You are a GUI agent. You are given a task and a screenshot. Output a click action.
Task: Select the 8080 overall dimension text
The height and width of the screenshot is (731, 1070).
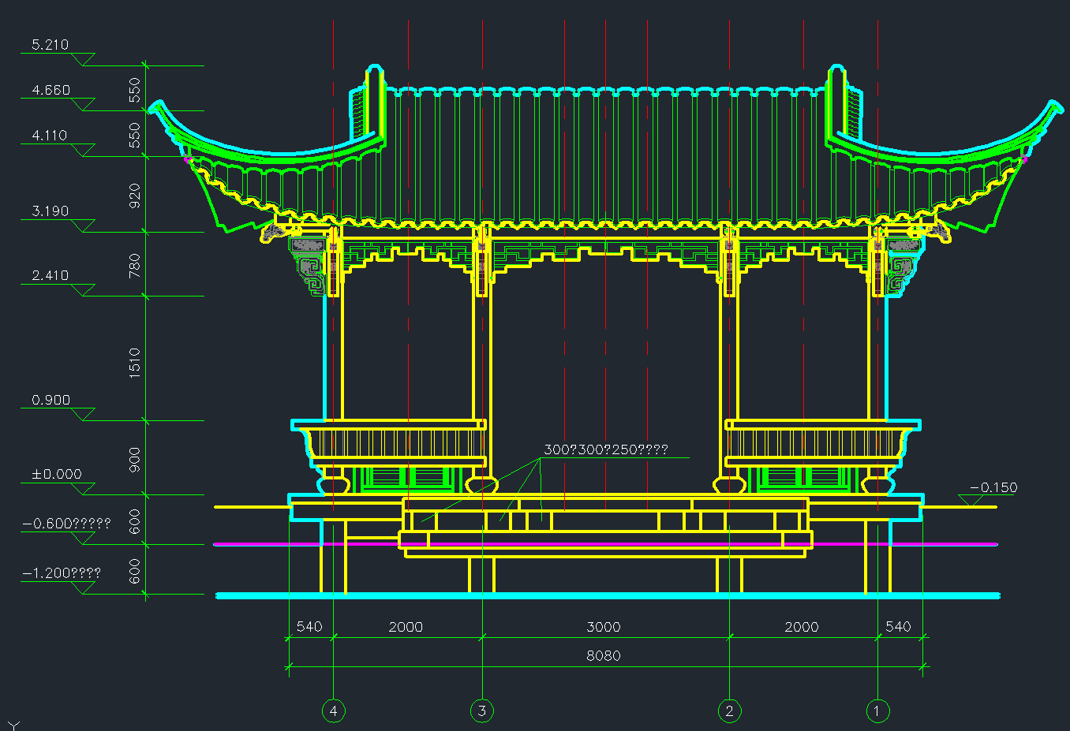coord(603,655)
